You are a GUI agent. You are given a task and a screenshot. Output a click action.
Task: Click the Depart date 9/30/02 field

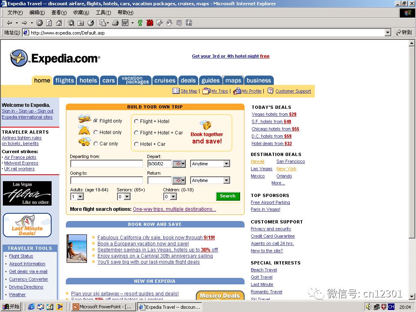[159, 164]
